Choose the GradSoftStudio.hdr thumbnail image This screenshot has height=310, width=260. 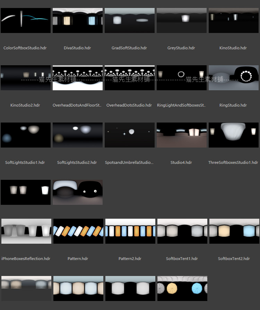pos(130,20)
